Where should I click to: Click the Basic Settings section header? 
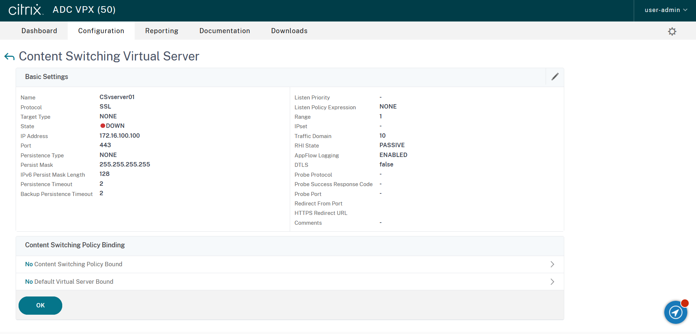pyautogui.click(x=47, y=77)
